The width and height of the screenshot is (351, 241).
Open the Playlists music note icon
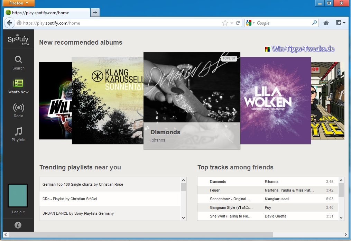(x=18, y=131)
